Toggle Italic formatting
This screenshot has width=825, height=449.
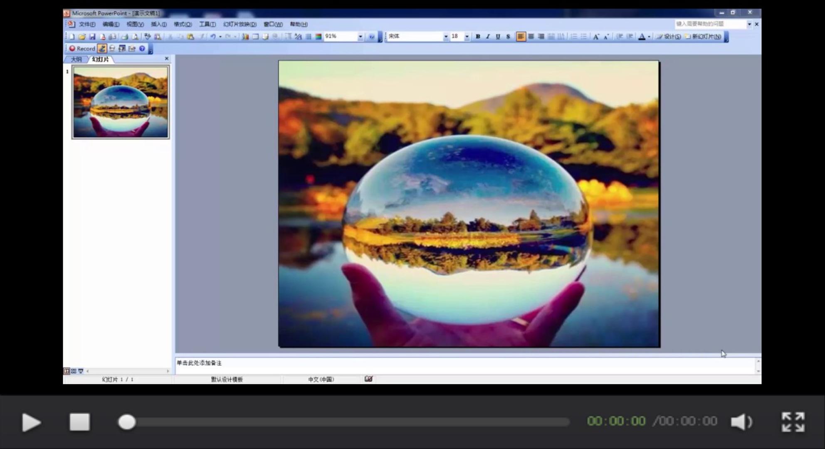(x=488, y=37)
